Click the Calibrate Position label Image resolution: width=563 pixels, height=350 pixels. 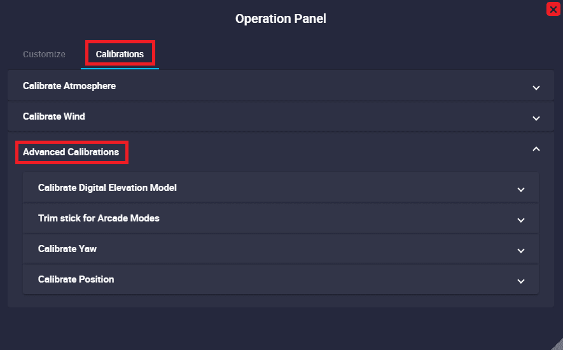76,279
